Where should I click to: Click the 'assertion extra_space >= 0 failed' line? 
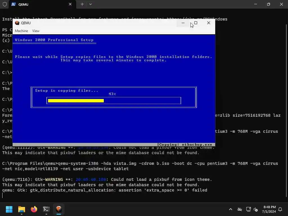(105, 190)
